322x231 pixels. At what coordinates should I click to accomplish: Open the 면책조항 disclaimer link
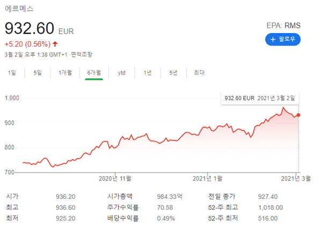pyautogui.click(x=82, y=55)
